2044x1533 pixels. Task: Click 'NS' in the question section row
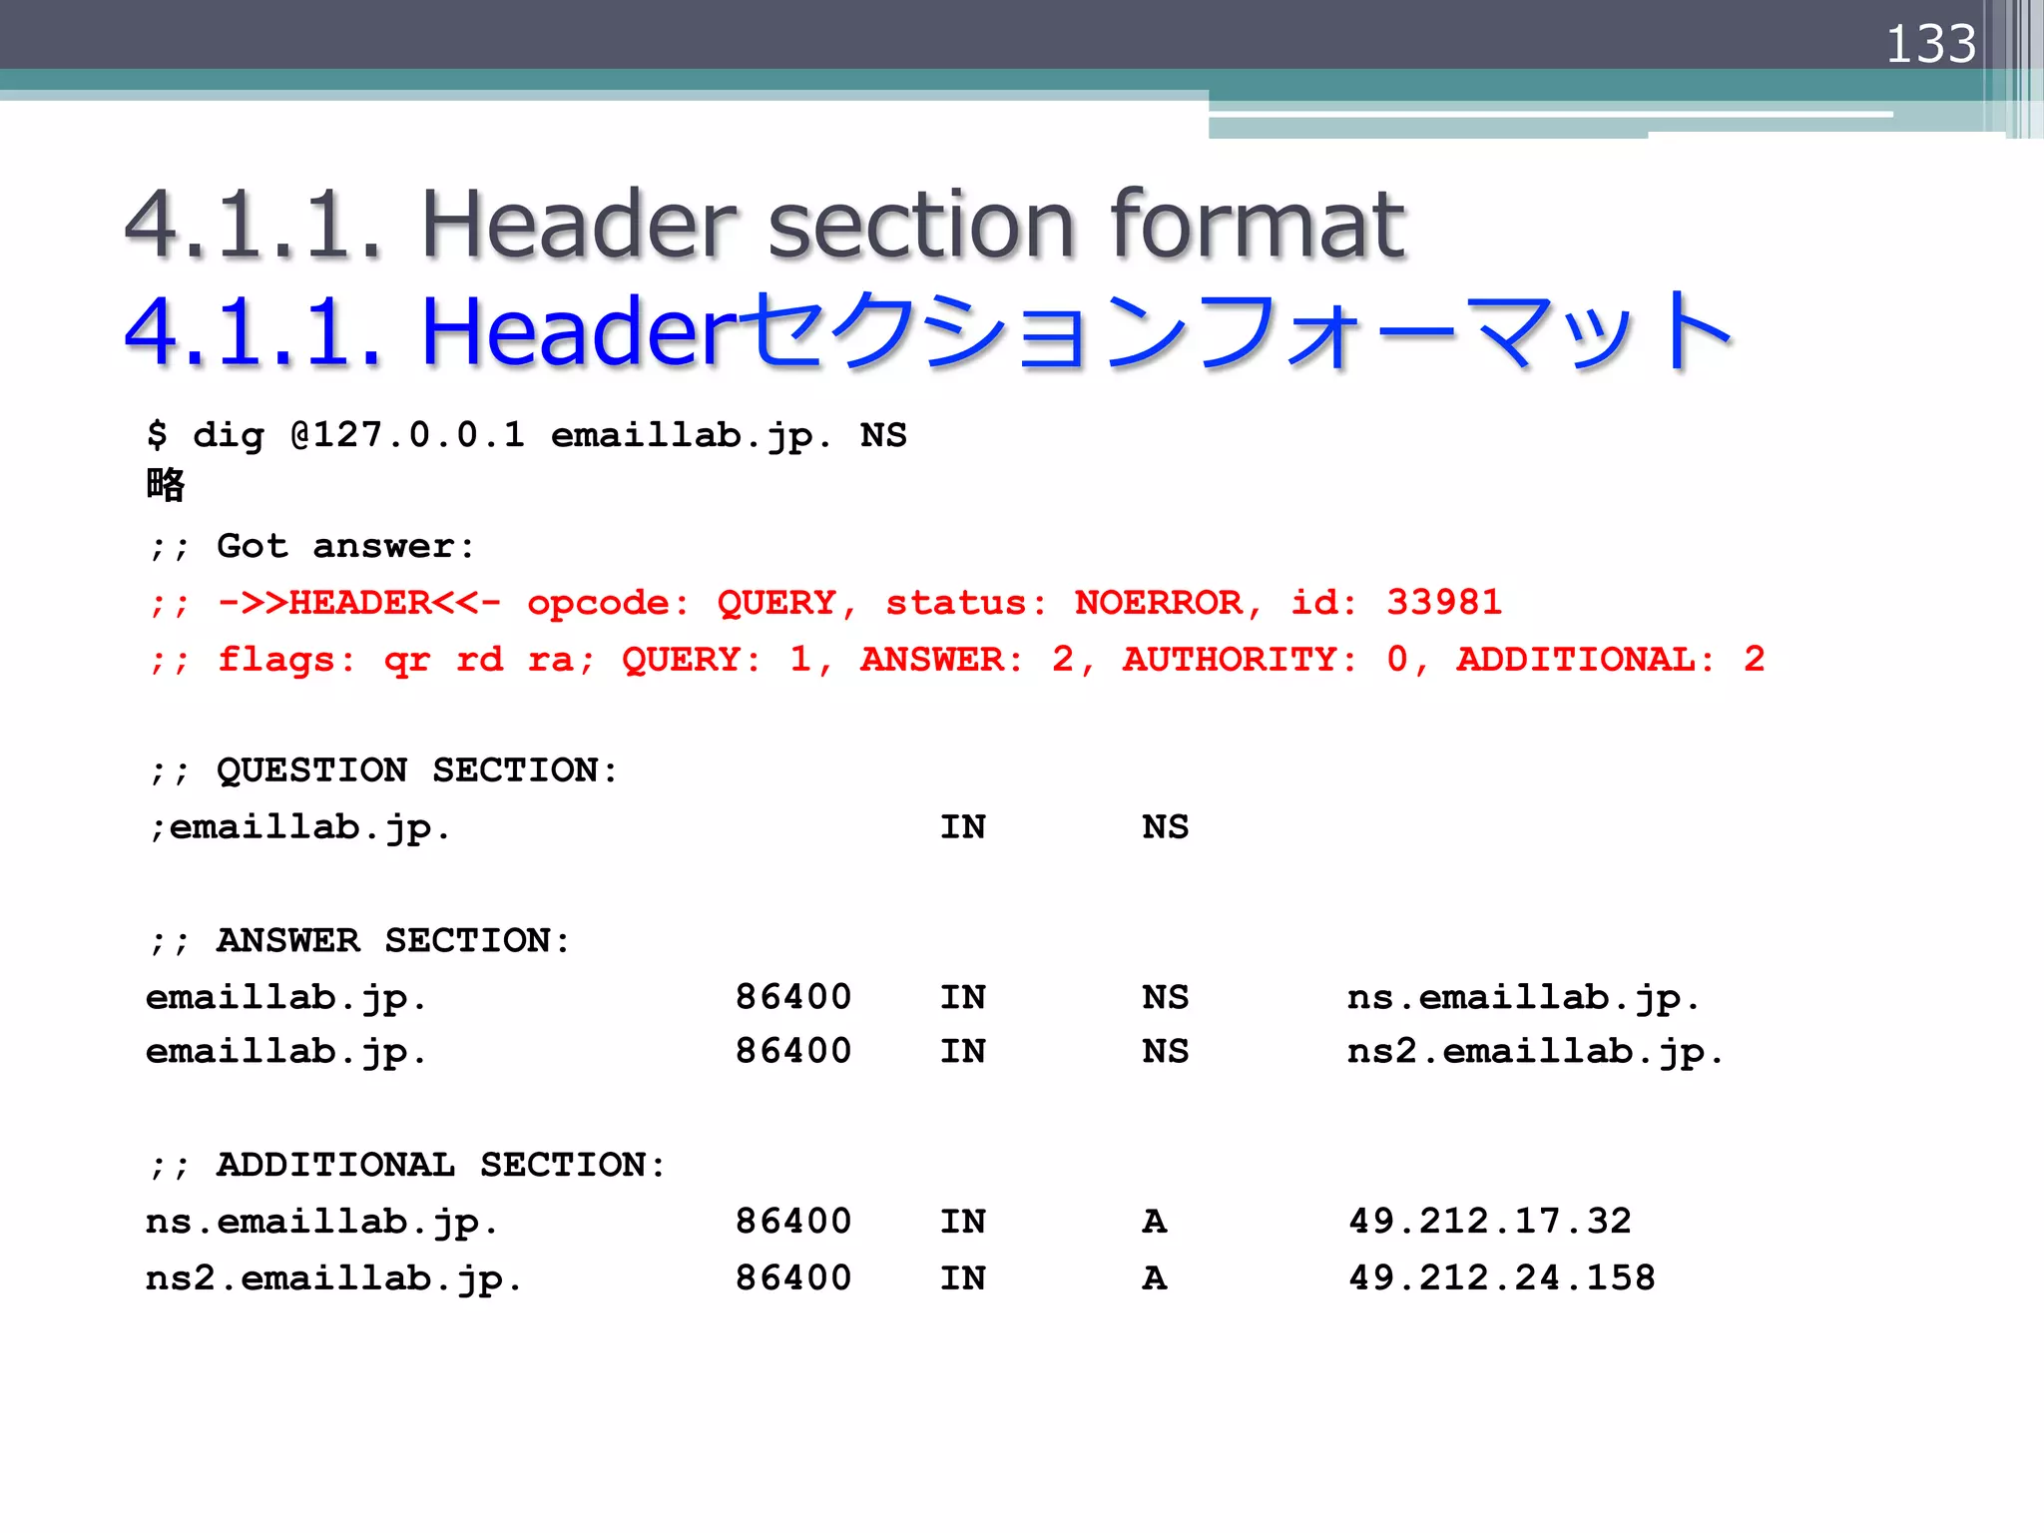point(1166,827)
